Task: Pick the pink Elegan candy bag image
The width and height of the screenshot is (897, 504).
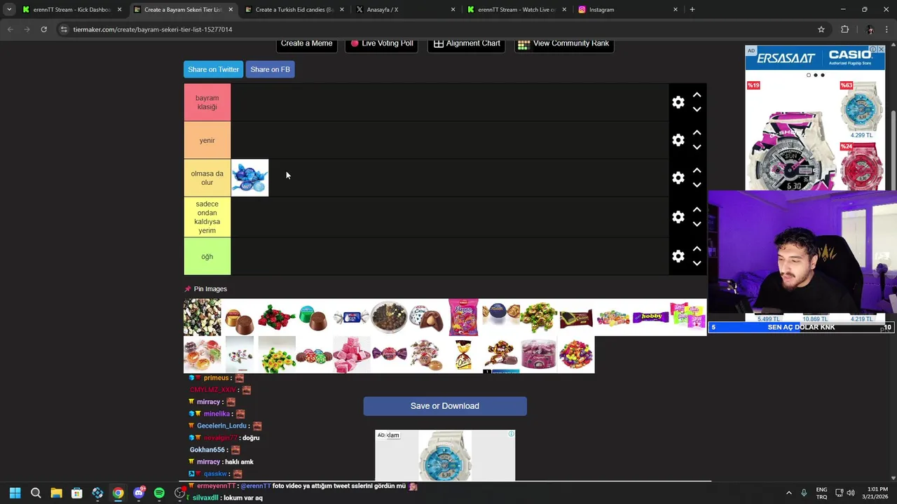Action: pyautogui.click(x=463, y=318)
